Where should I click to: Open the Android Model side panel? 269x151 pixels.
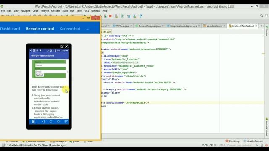pos(267,127)
